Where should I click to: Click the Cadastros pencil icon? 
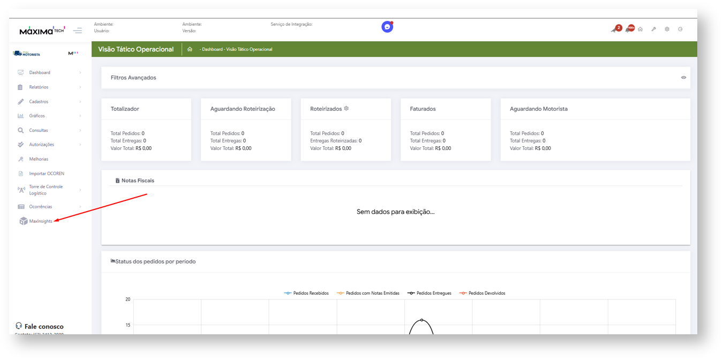(21, 101)
